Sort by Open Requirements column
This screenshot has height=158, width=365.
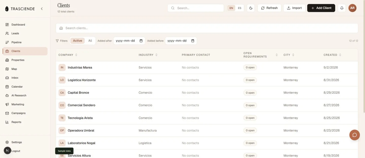(260, 55)
